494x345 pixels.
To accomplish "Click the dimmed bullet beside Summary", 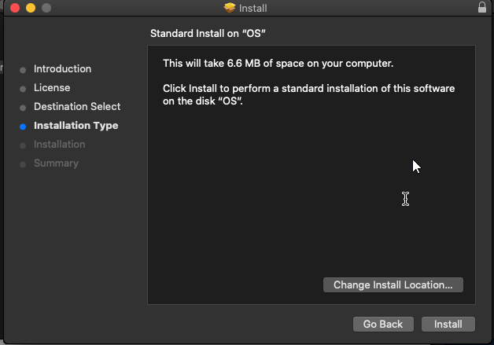I will click(23, 163).
